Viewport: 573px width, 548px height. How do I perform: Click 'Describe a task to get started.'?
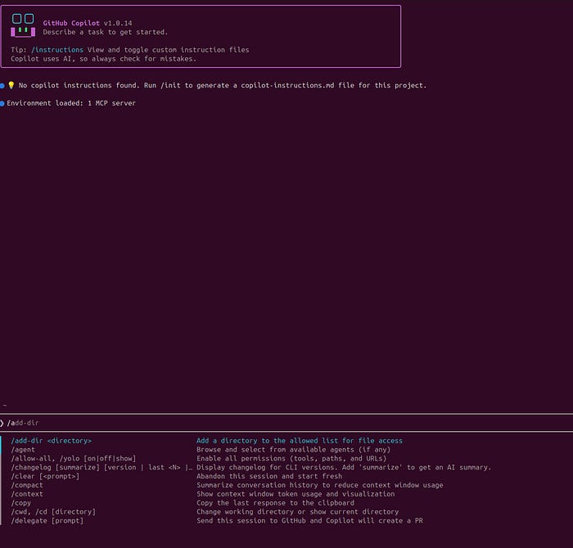(106, 32)
